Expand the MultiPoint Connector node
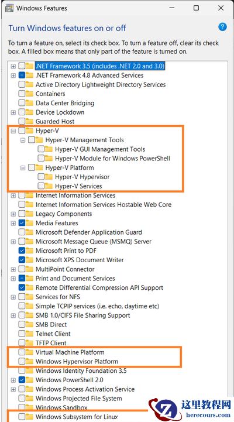 pyautogui.click(x=13, y=269)
